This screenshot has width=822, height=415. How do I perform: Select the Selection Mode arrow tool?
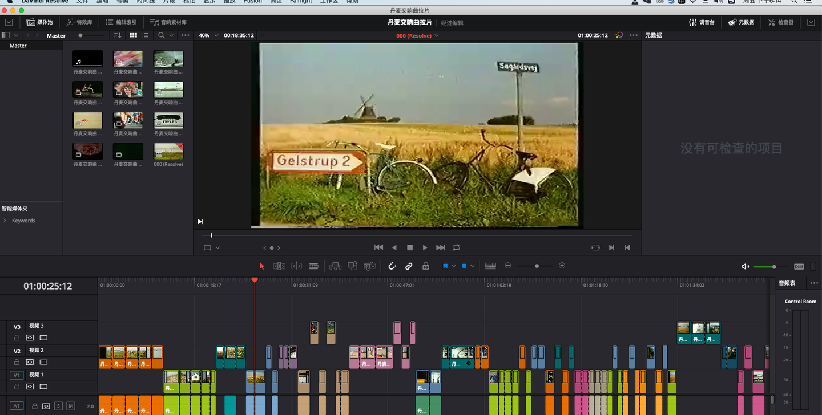262,266
